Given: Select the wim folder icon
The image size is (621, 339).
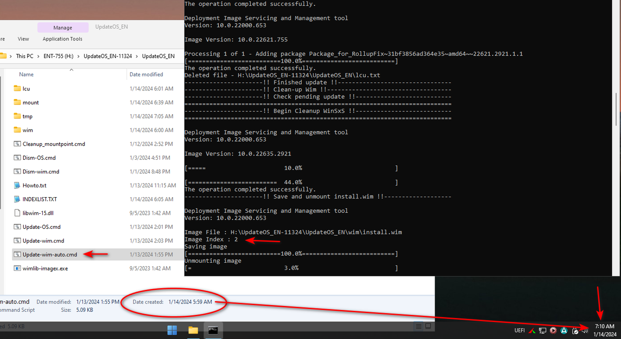Looking at the screenshot, I should click(x=17, y=130).
